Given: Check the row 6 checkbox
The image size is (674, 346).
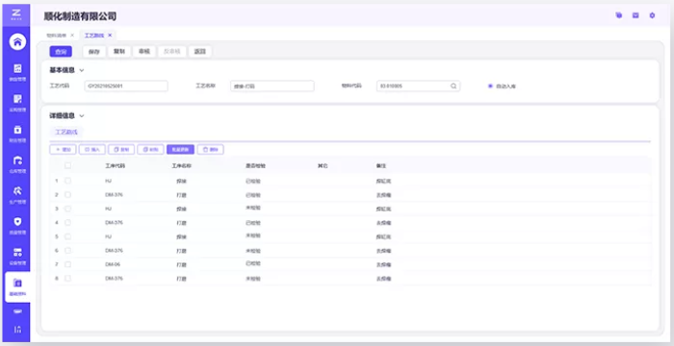Looking at the screenshot, I should [68, 250].
